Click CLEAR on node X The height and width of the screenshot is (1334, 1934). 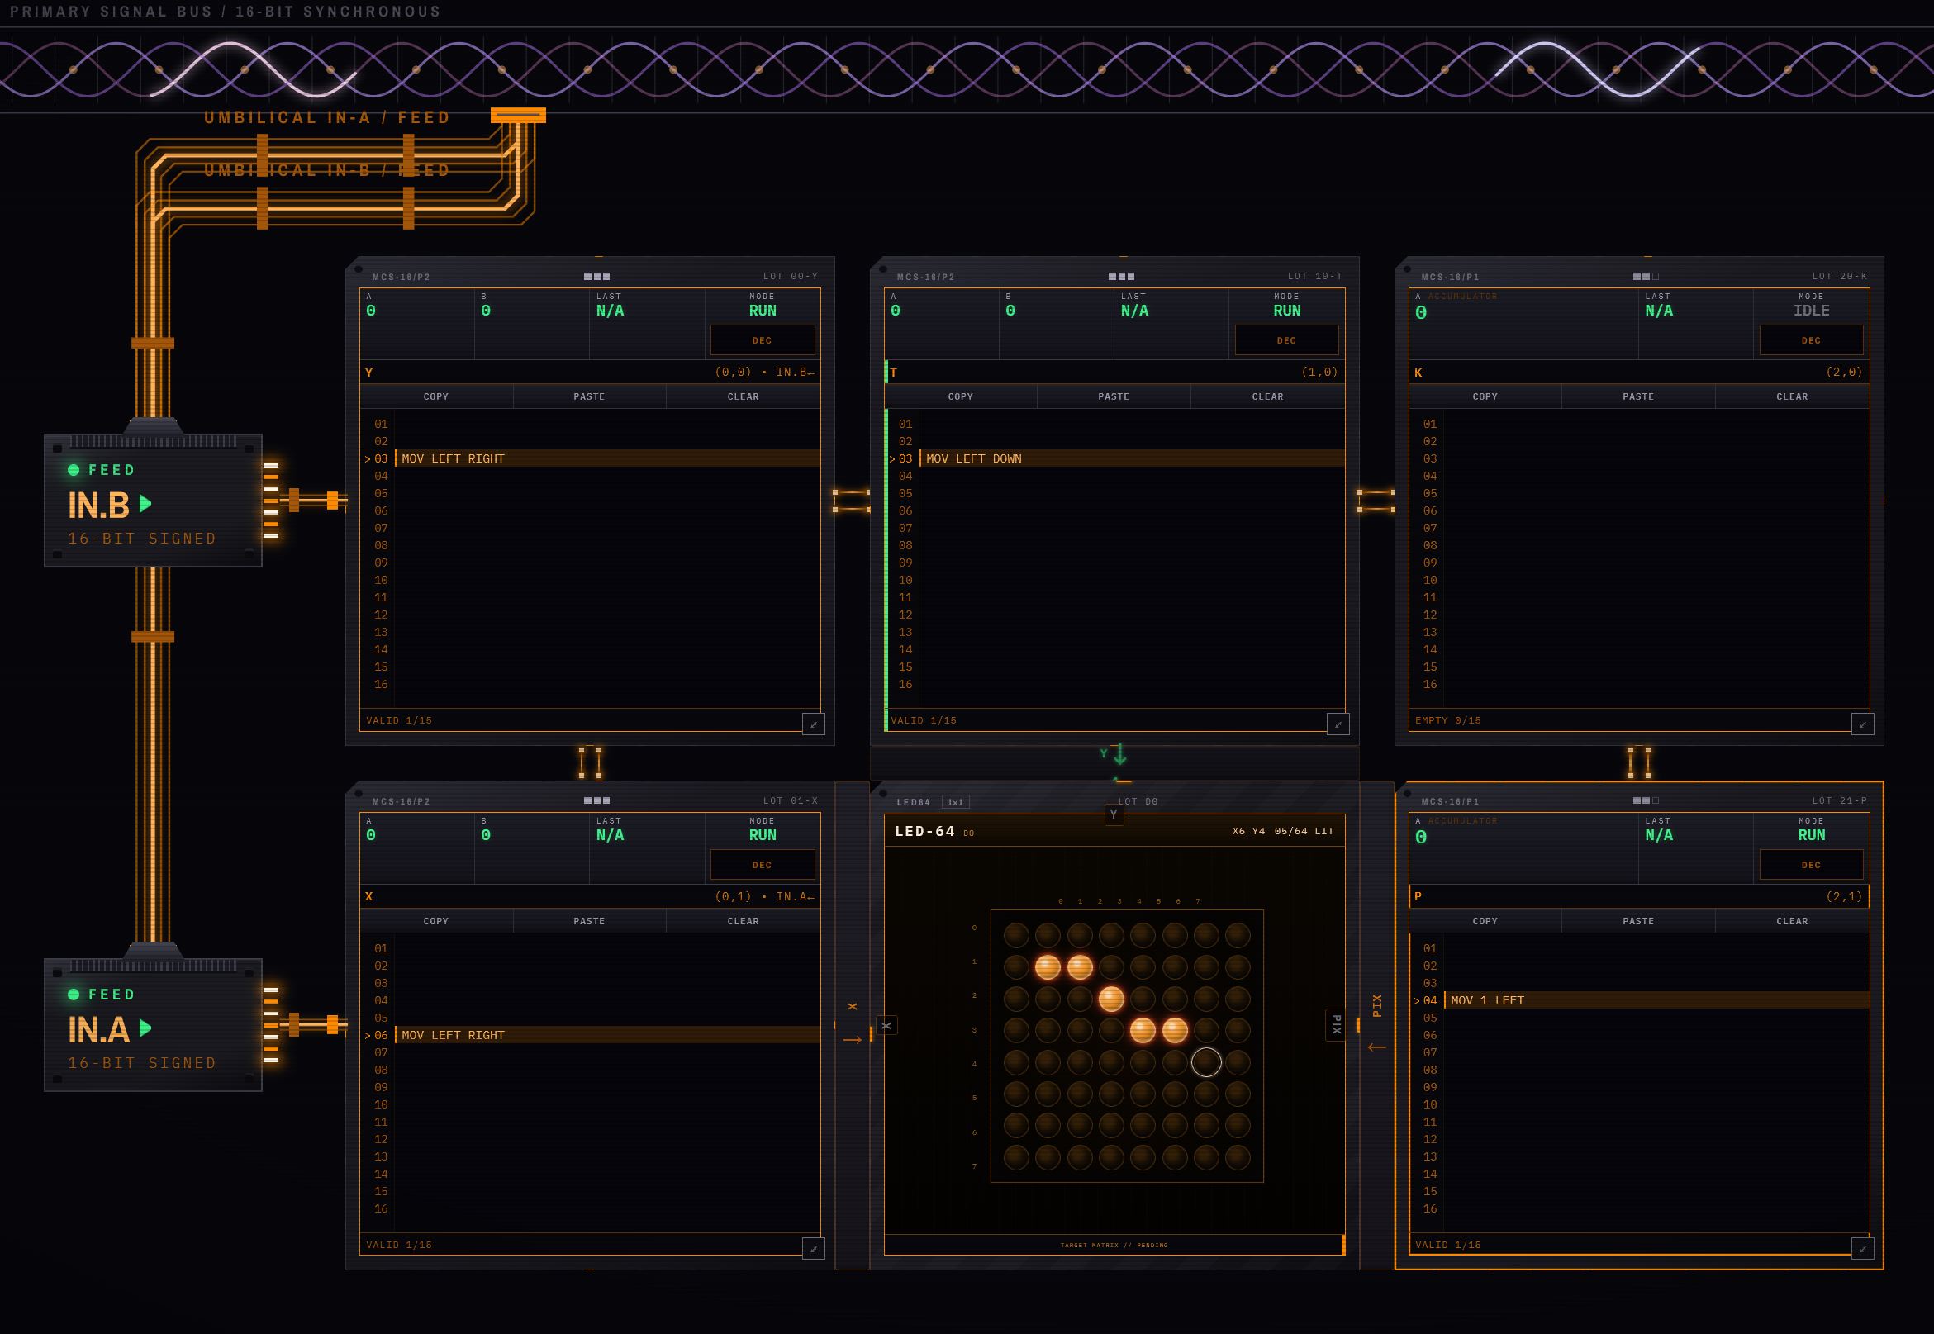click(x=743, y=921)
